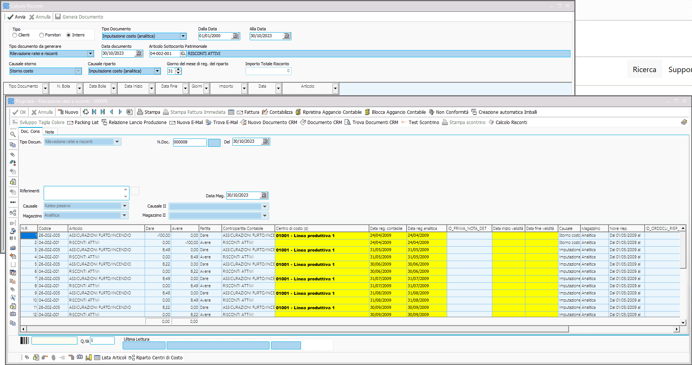Screen dimensions: 692x365
Task: Open the Data documento calendar picker
Action: coord(139,53)
